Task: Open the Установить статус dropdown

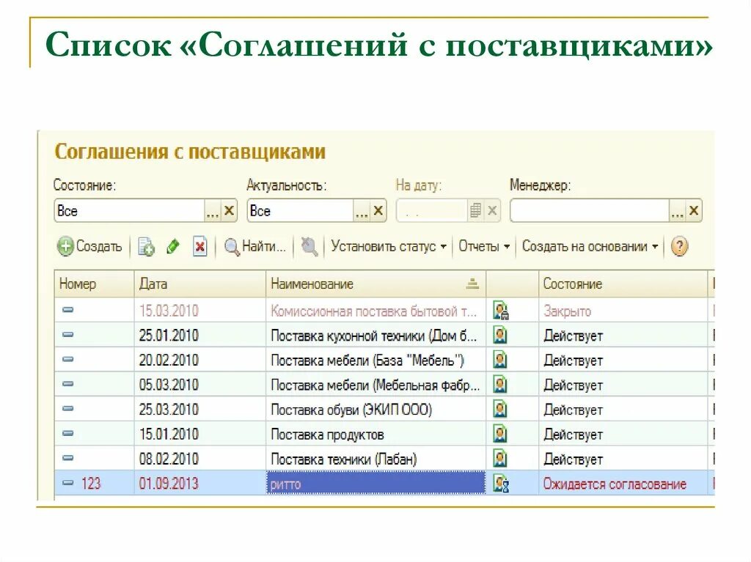Action: (x=389, y=246)
